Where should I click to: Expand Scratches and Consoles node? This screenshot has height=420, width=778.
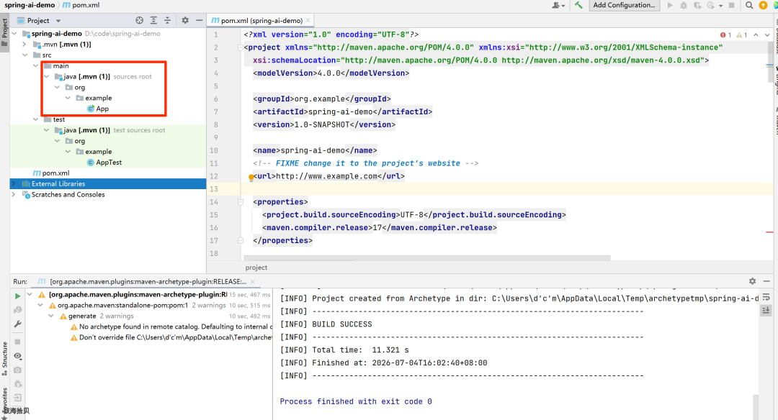[14, 195]
